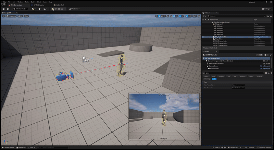Toggle rotation snapping in the viewport toolbar
274x150 pixels.
180,16
